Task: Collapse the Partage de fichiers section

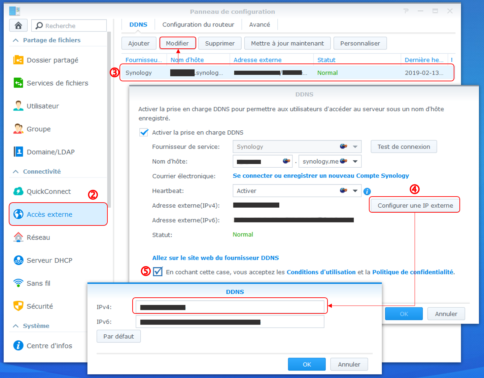Action: click(15, 40)
